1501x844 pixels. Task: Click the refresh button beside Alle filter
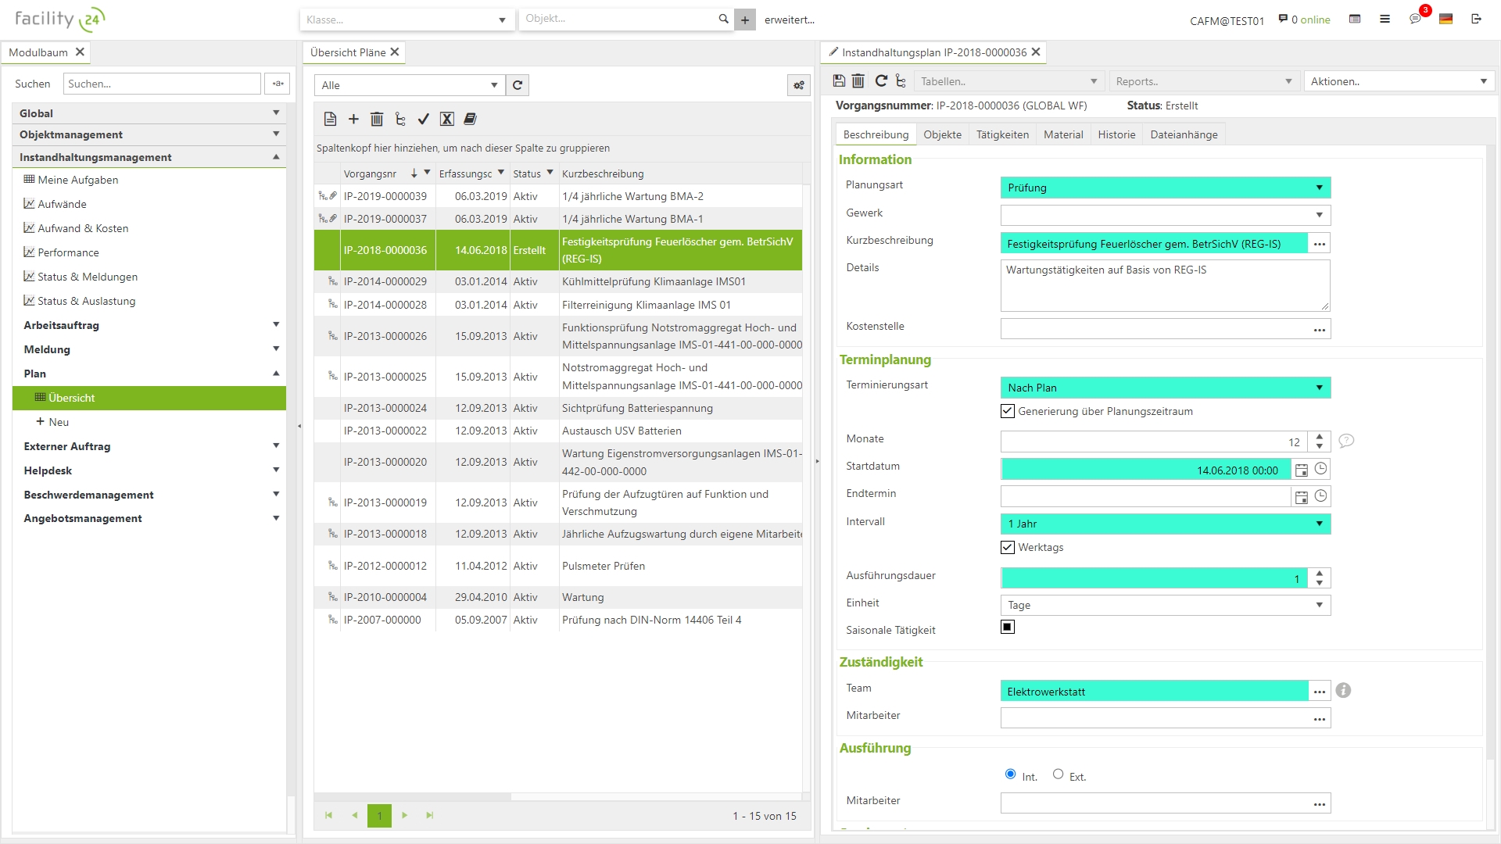pos(518,85)
